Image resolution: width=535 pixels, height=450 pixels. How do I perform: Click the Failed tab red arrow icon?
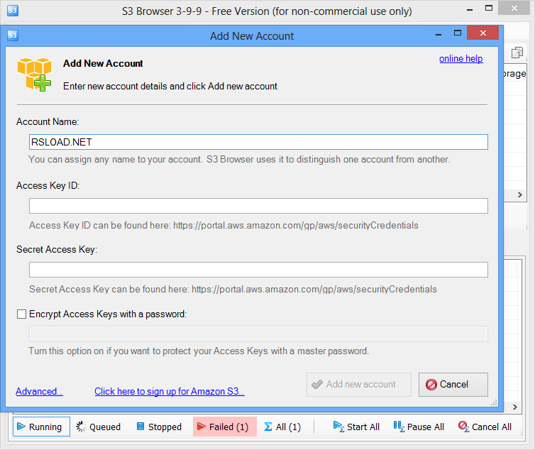pos(202,426)
